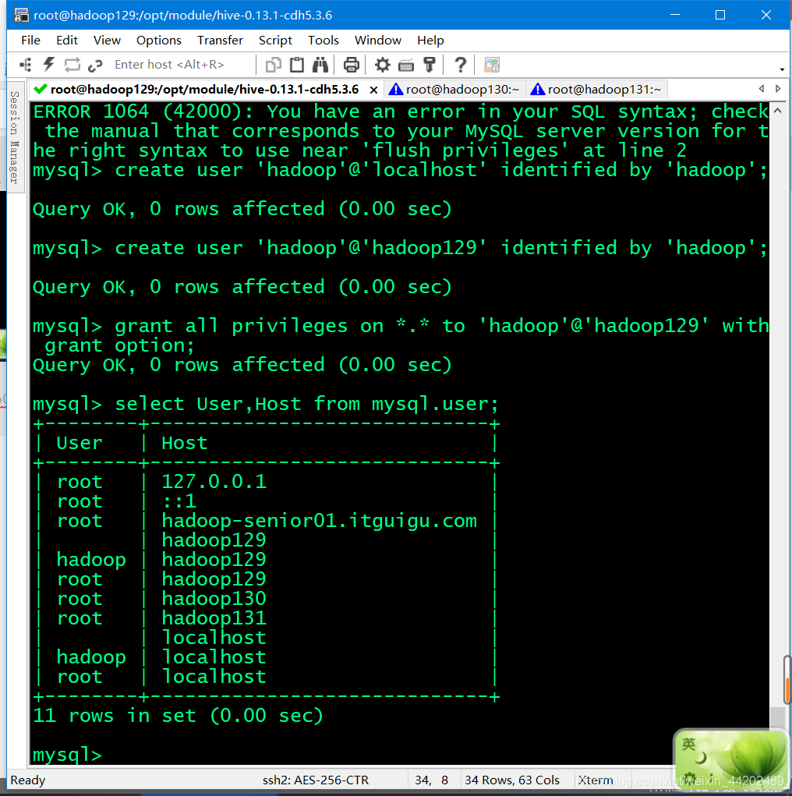The width and height of the screenshot is (792, 796).
Task: Click the Quick Connect lightning icon
Action: pos(49,65)
